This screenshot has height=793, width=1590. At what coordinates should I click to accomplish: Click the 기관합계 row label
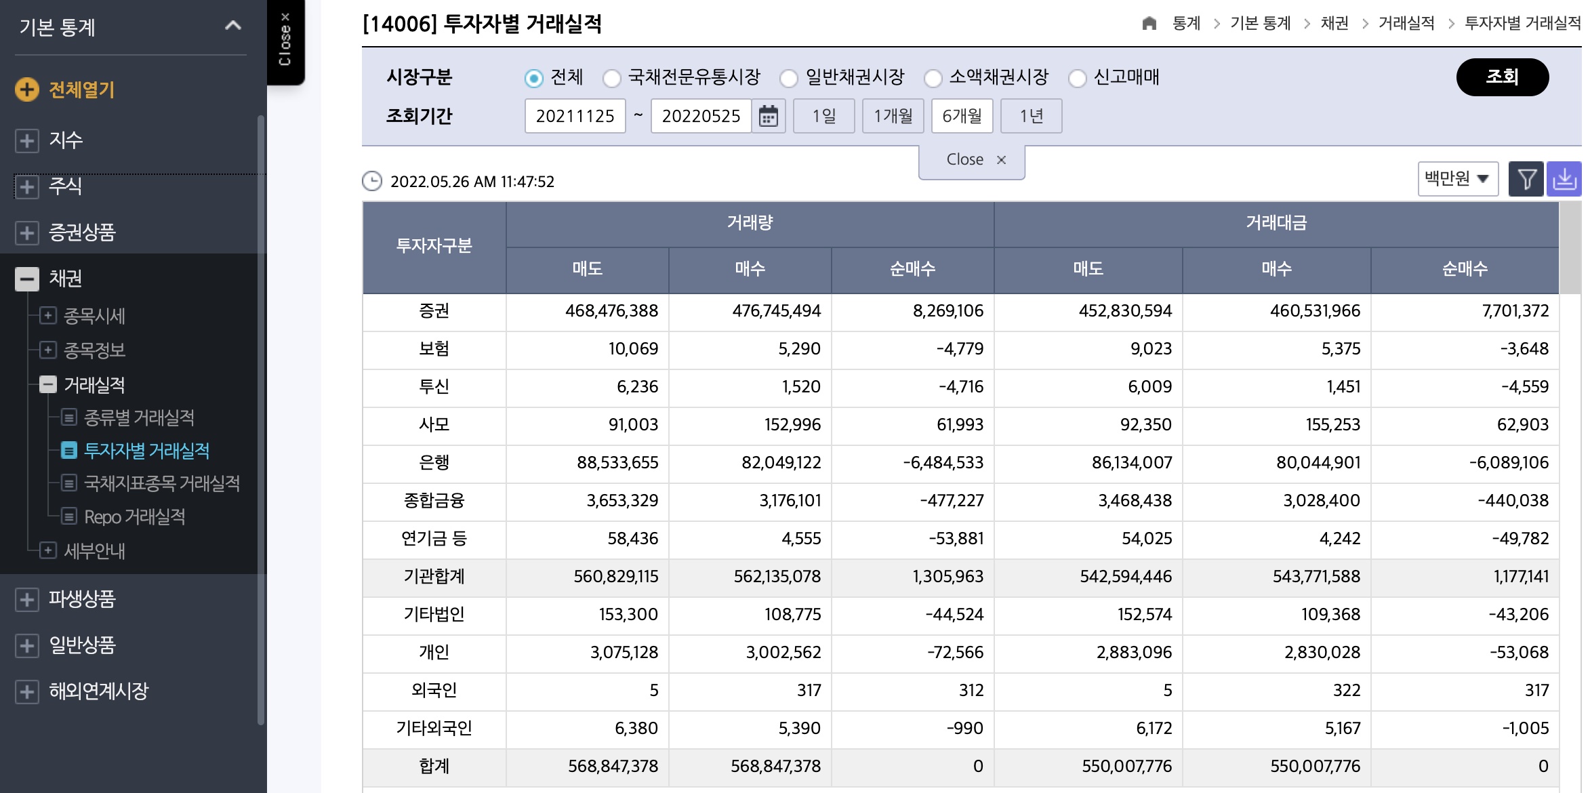tap(434, 577)
